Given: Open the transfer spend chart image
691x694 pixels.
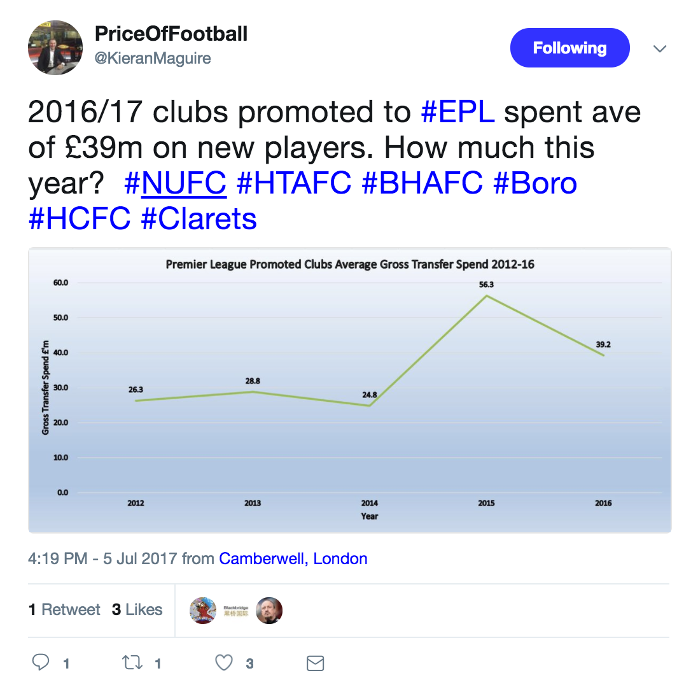Looking at the screenshot, I should click(350, 390).
